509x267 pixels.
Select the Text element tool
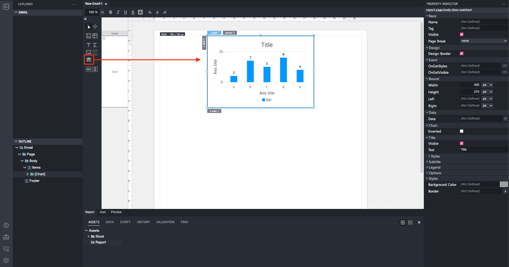pos(89,45)
